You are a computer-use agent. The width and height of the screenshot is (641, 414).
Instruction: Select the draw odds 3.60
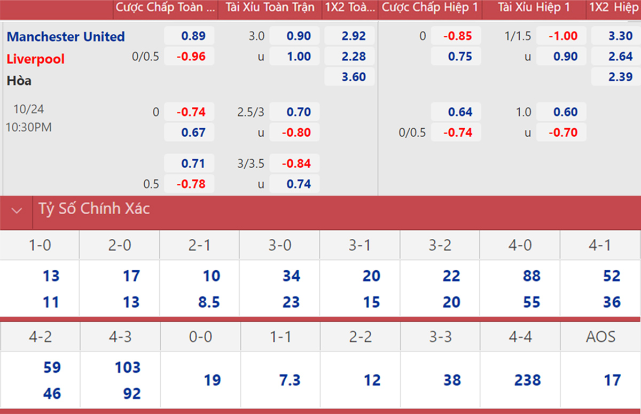[x=350, y=77]
